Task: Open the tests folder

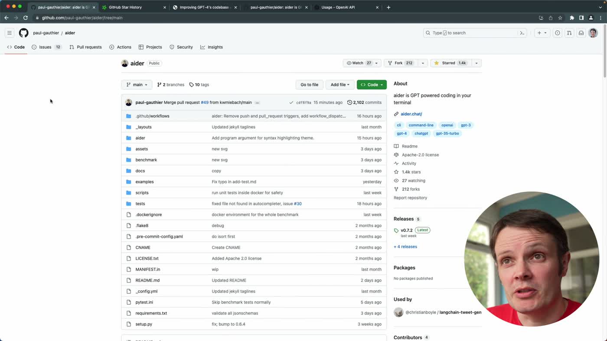Action: (140, 203)
